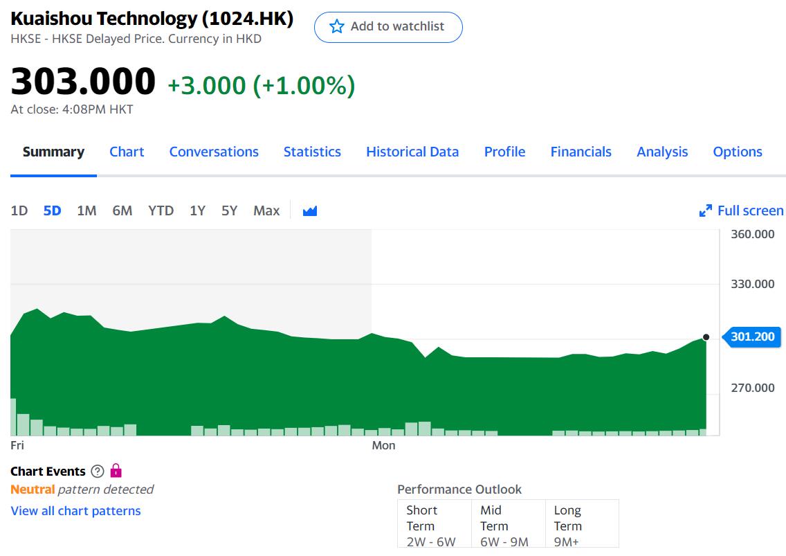Open the Statistics tab
Image resolution: width=786 pixels, height=556 pixels.
[312, 152]
